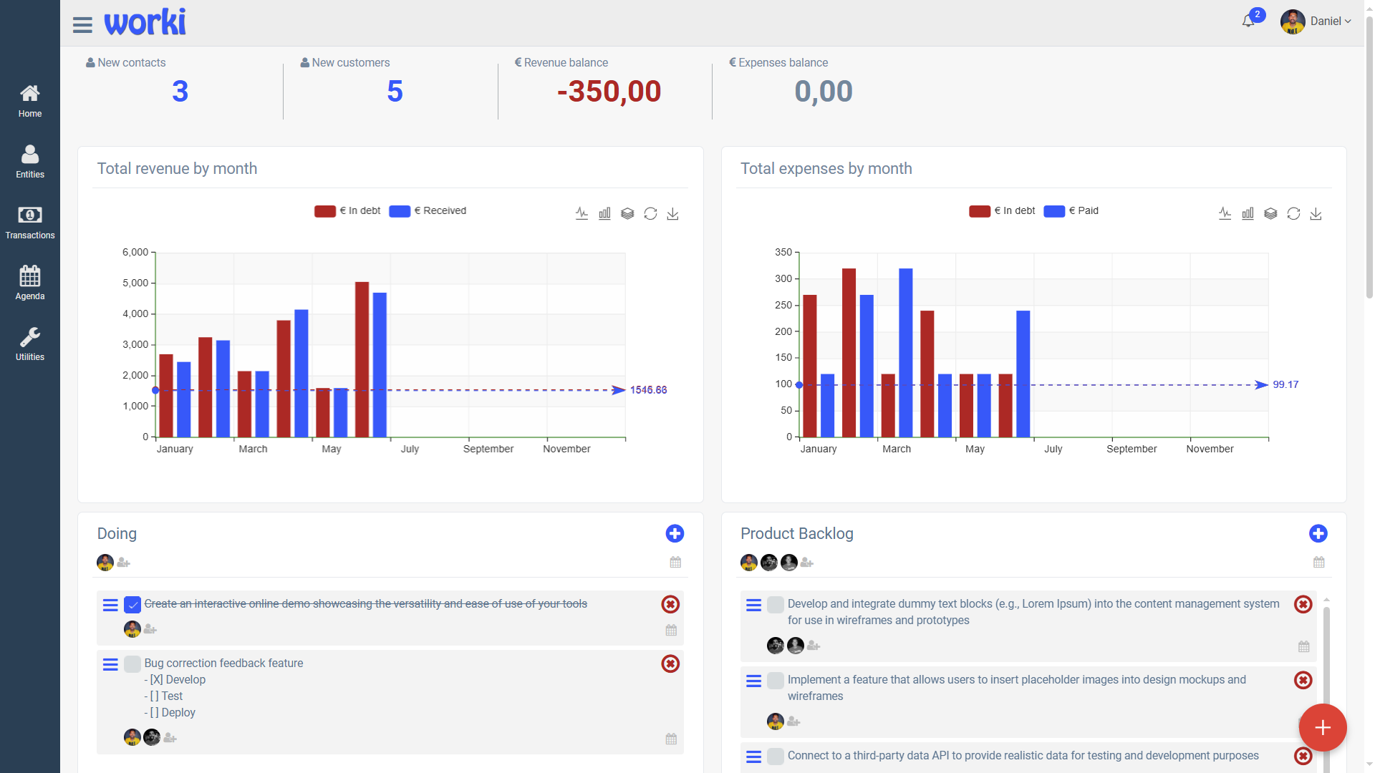Toggle the In debt series in expenses legend
The height and width of the screenshot is (773, 1375).
1002,211
